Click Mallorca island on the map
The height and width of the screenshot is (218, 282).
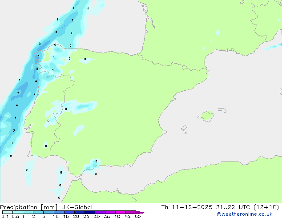coord(206,116)
